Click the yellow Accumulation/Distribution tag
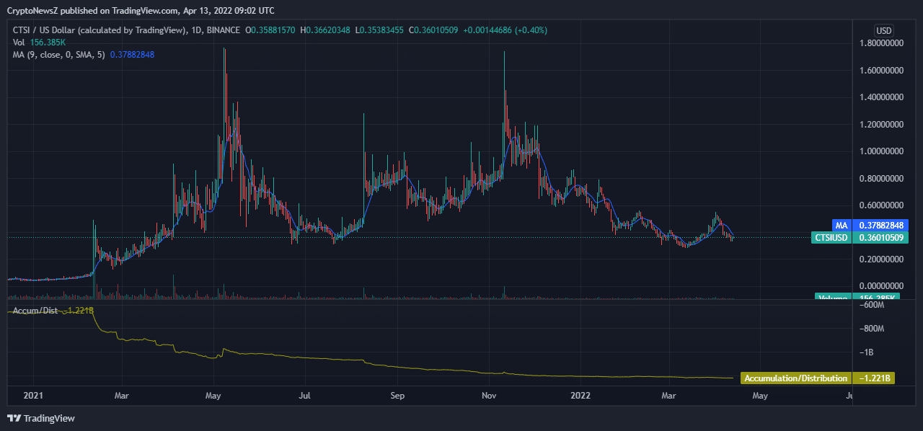923x431 pixels. pyautogui.click(x=795, y=378)
